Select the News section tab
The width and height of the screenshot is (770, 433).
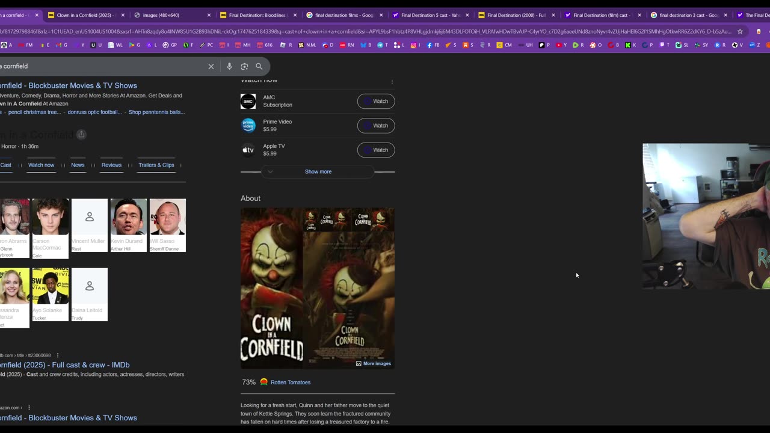[78, 165]
